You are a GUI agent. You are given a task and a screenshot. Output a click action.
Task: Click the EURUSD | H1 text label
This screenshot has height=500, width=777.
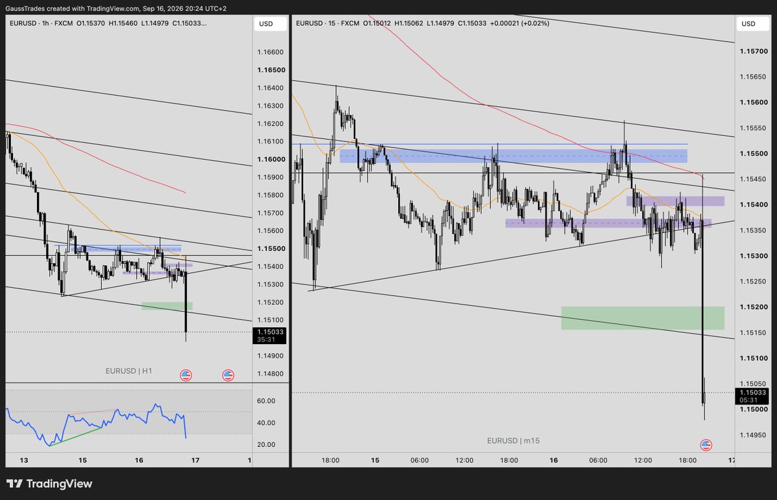click(129, 371)
